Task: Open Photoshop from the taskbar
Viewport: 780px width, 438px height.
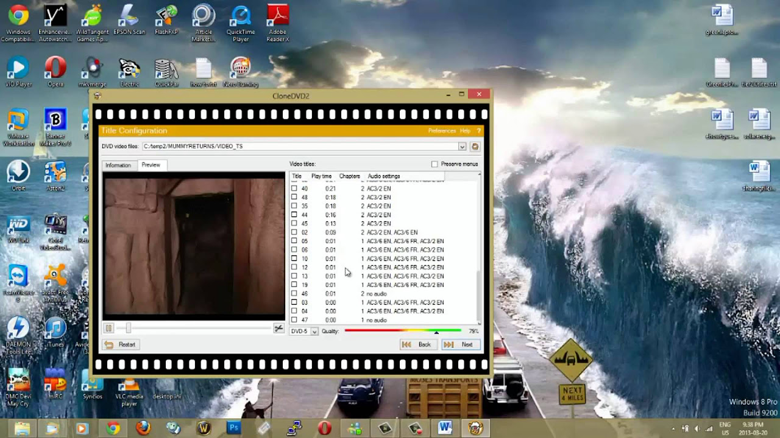Action: 233,428
